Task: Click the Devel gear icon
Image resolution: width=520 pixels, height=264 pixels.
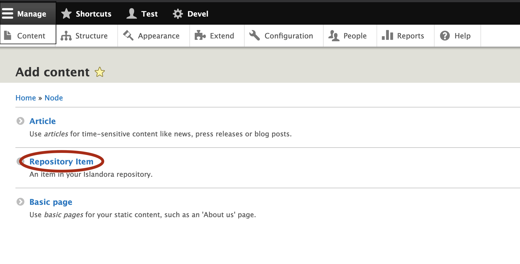Action: click(x=178, y=13)
